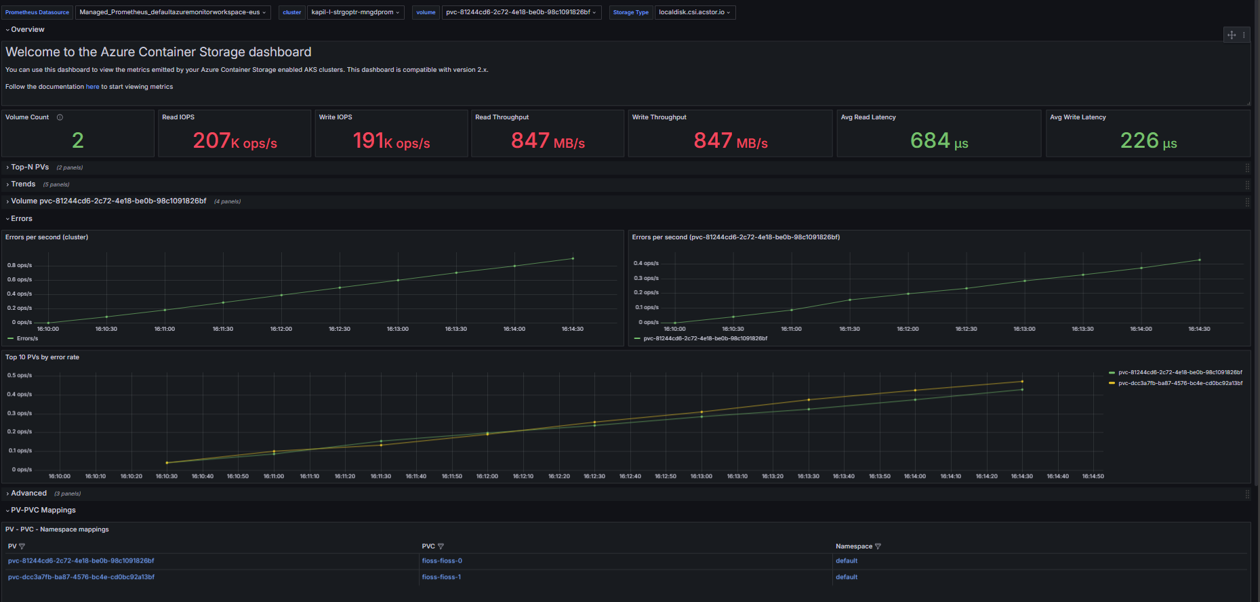Toggle the Errors/s legend series
1260x602 pixels.
(x=27, y=338)
